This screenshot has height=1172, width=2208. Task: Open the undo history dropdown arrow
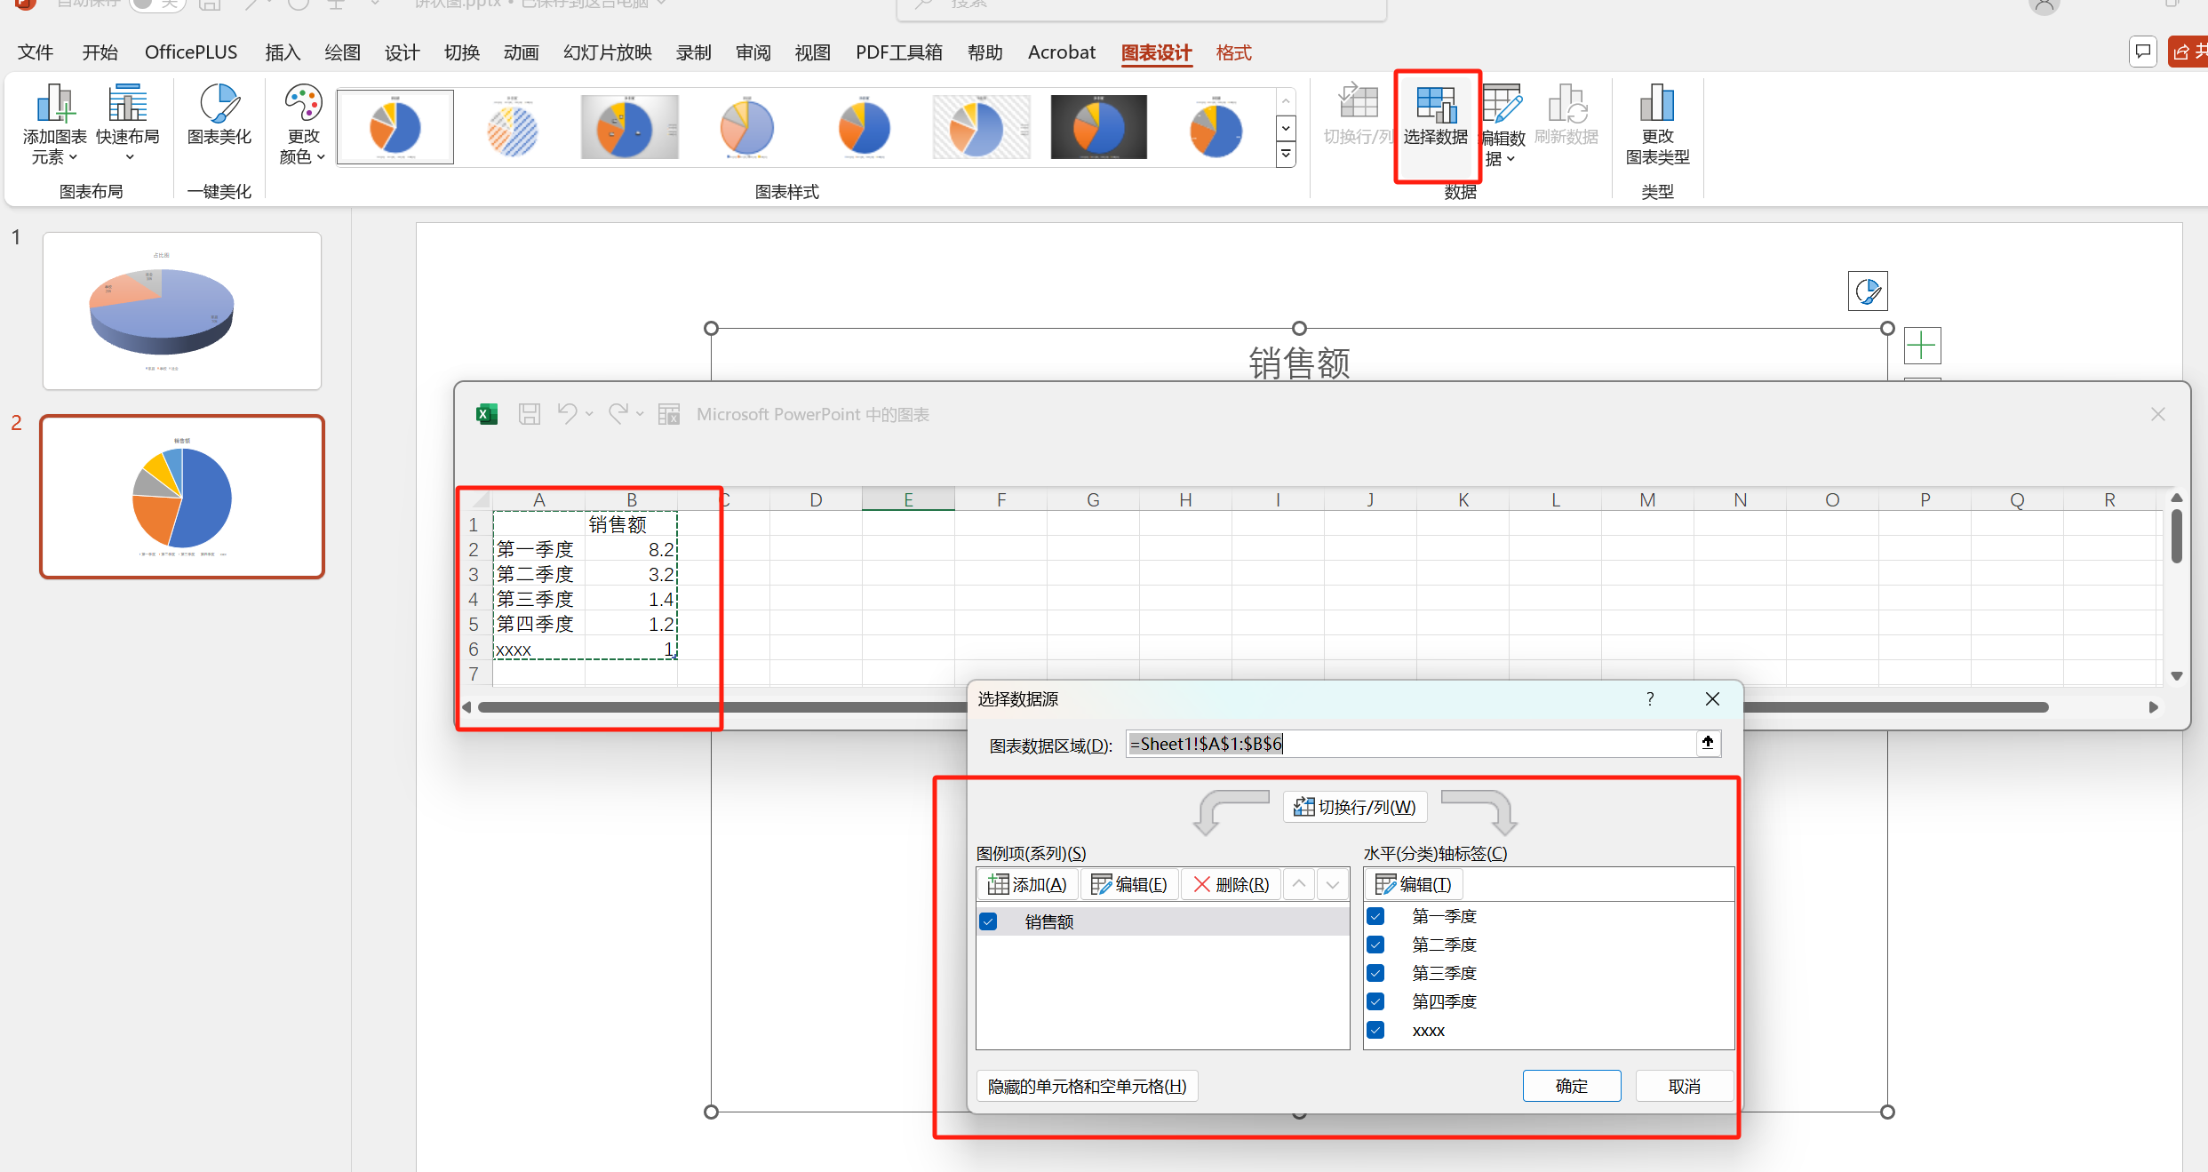point(589,414)
